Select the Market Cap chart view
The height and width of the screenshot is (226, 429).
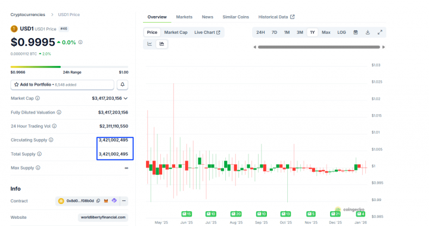point(176,33)
